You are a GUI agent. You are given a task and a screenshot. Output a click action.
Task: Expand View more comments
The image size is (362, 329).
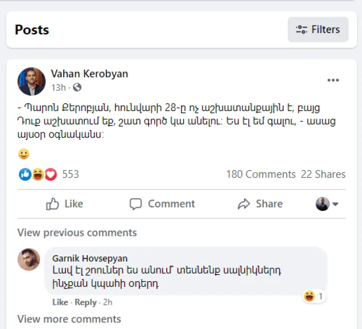click(69, 319)
